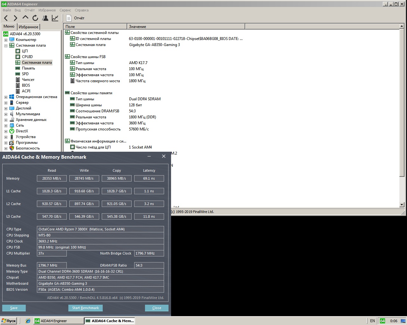
Task: Click the AIDA64 tray icon near the clock
Action: pos(383,321)
